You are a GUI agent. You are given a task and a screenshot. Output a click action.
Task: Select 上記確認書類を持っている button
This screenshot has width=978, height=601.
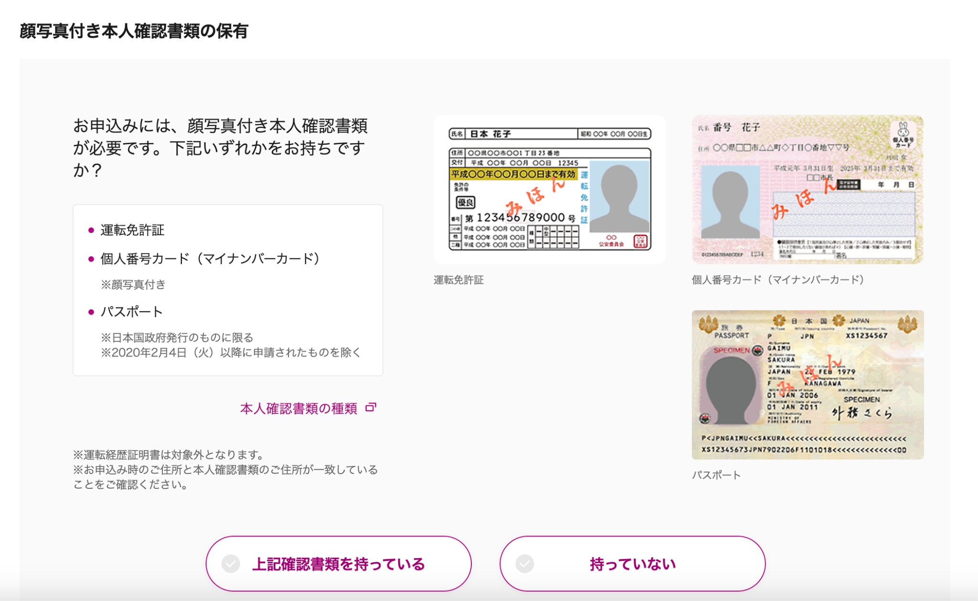point(338,564)
